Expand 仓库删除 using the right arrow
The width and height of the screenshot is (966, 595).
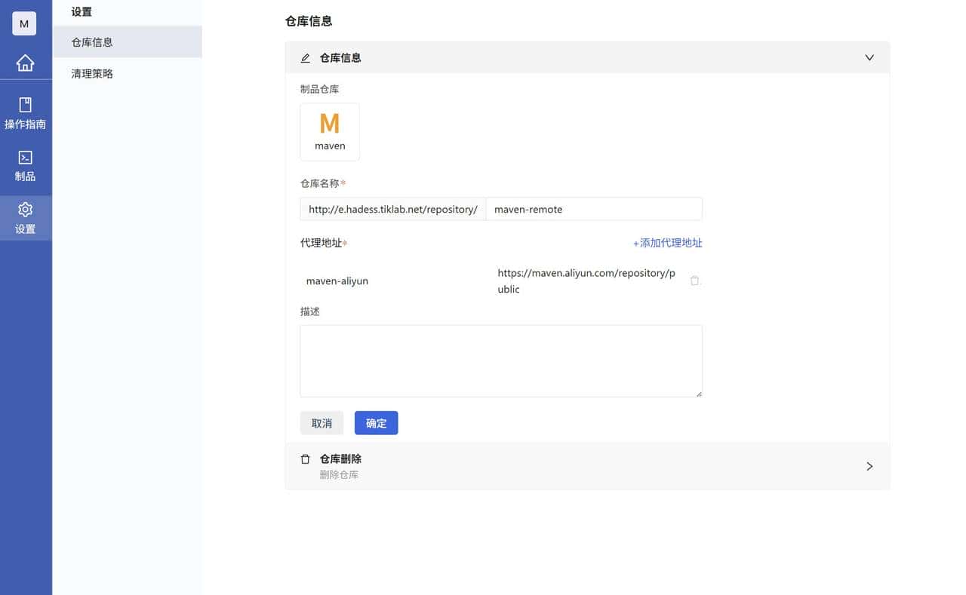(x=869, y=466)
